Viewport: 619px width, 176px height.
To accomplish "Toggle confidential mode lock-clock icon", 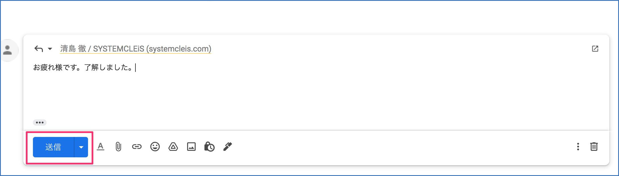I will pos(209,147).
